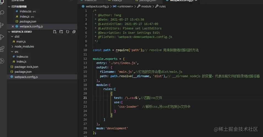Click line number 12 in the gutter

[x=85, y=59]
